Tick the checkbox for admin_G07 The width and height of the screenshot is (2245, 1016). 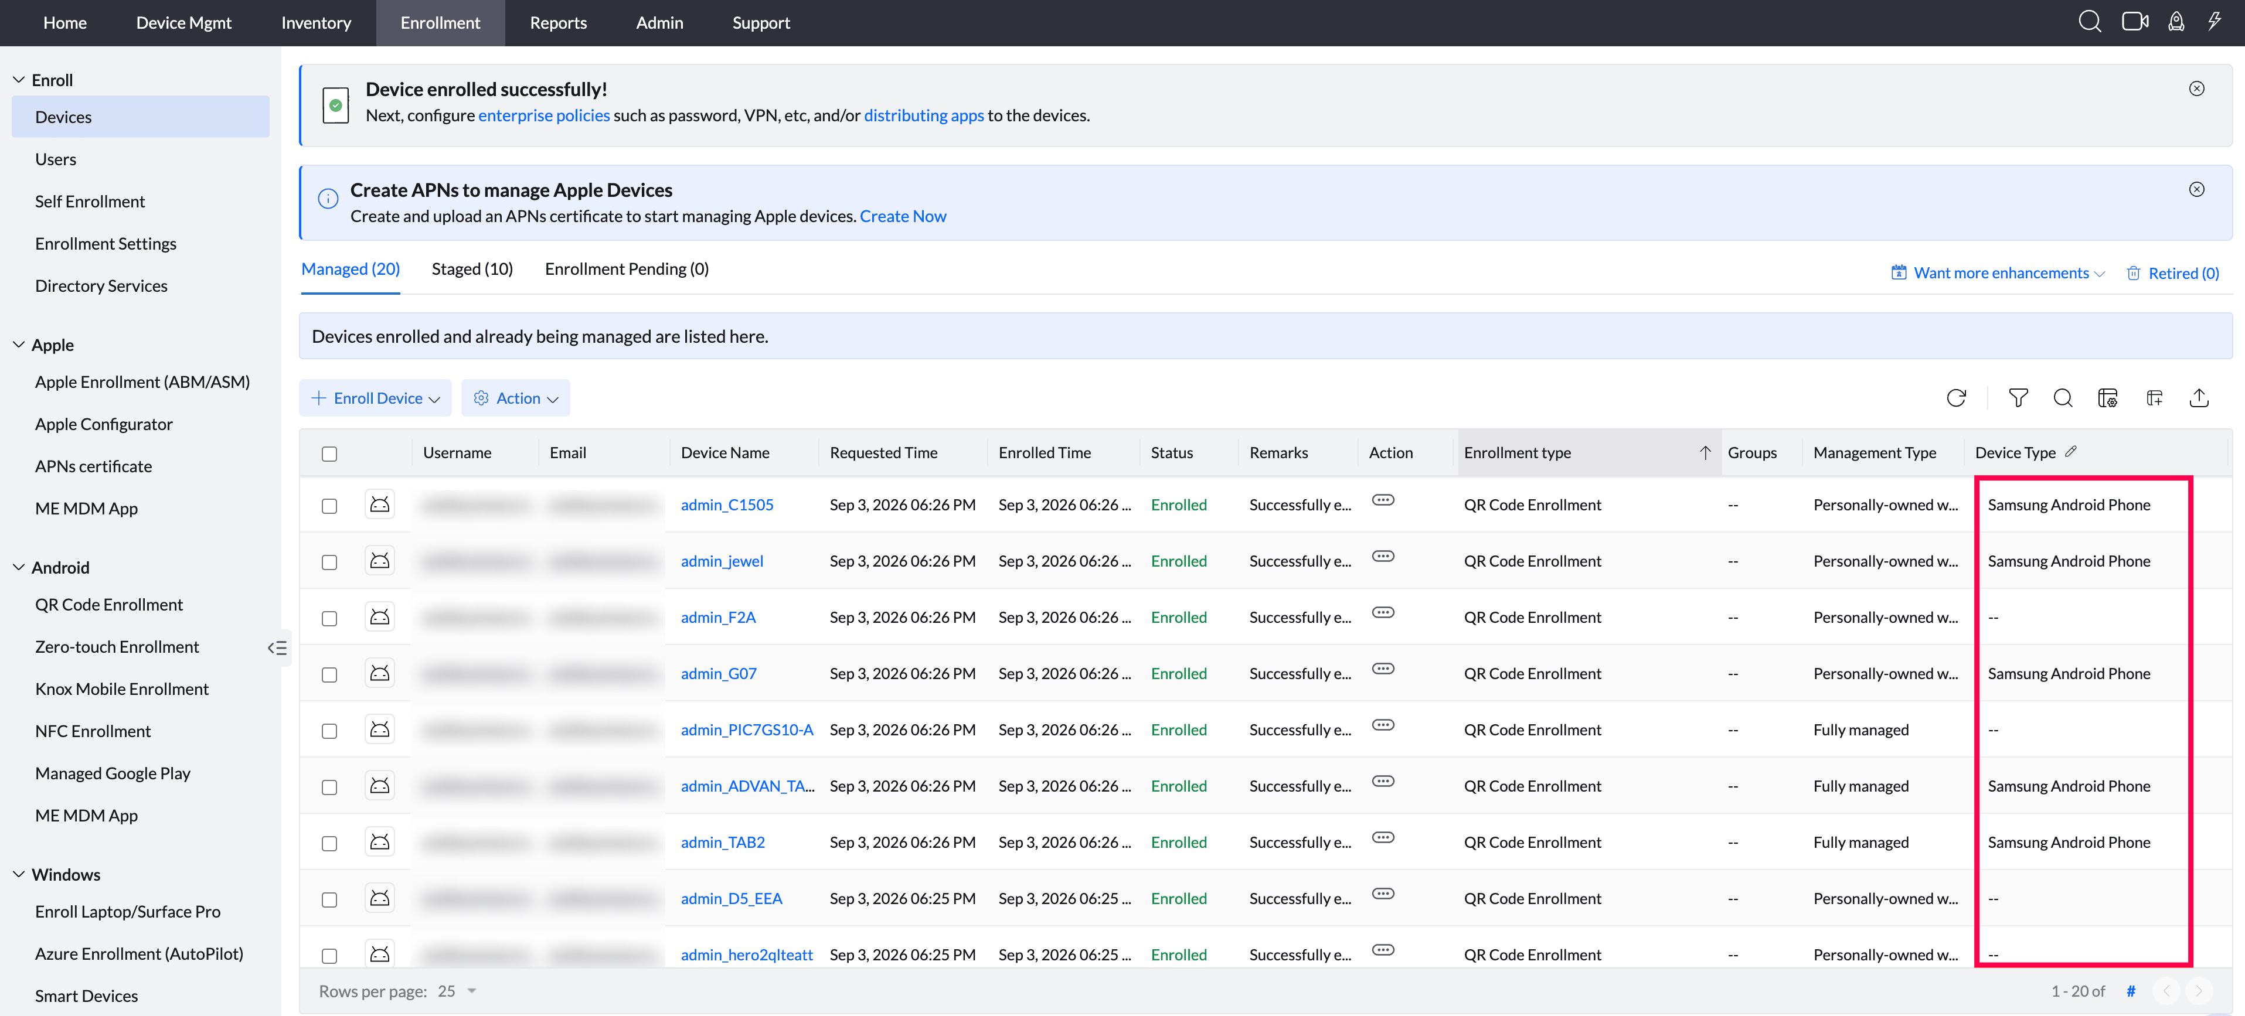(x=329, y=676)
